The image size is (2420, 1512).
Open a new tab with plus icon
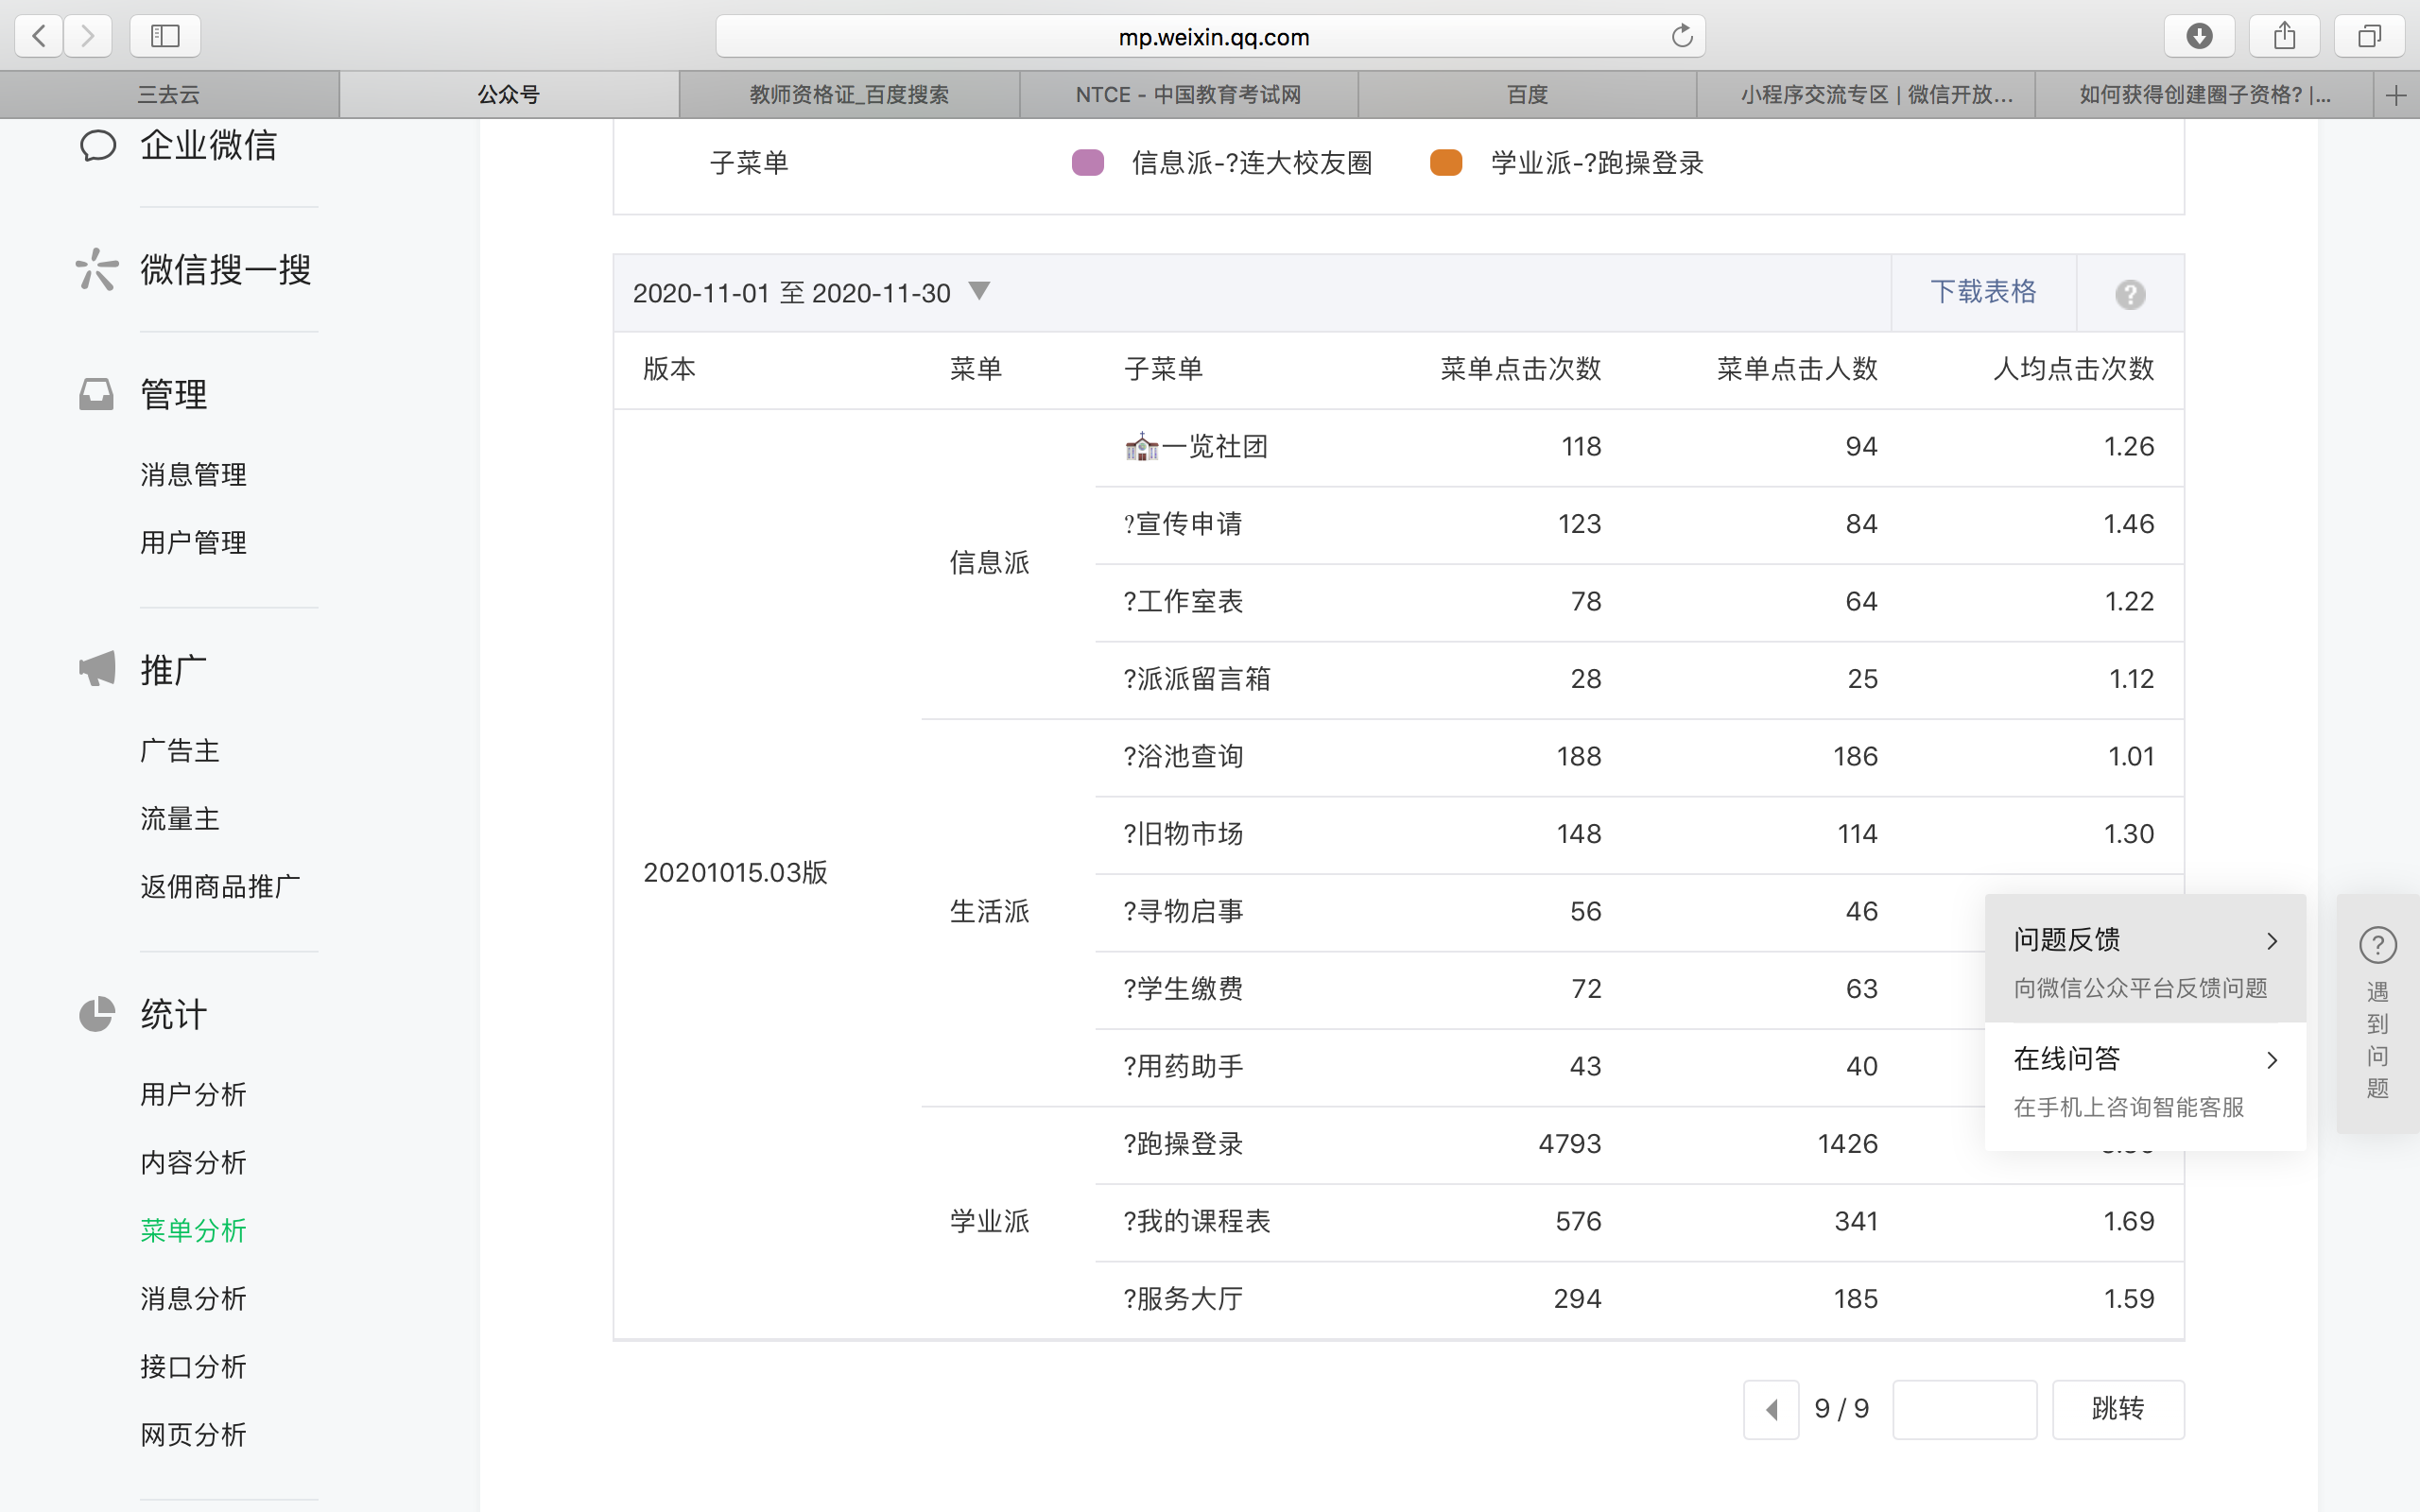(2396, 96)
